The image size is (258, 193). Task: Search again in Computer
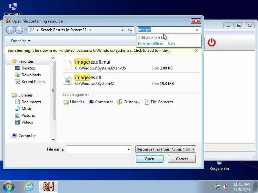pos(101,102)
